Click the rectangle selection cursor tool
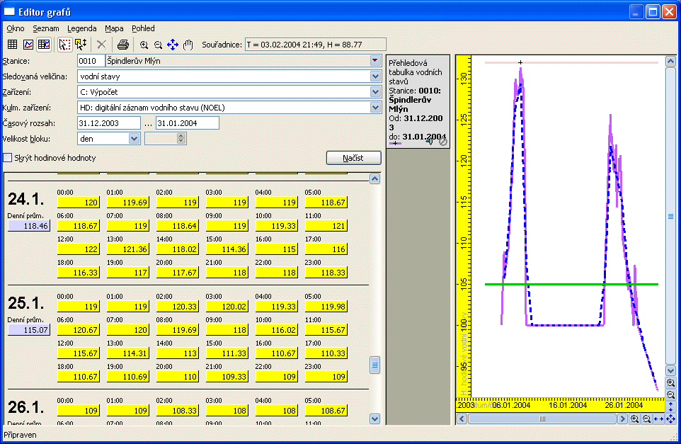 point(65,45)
